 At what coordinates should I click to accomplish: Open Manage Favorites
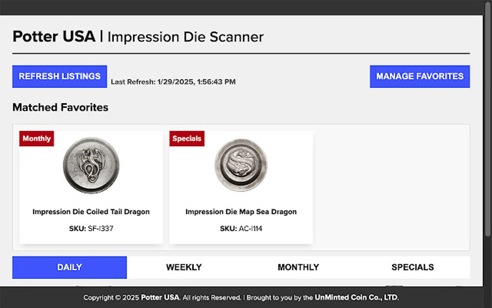point(419,76)
